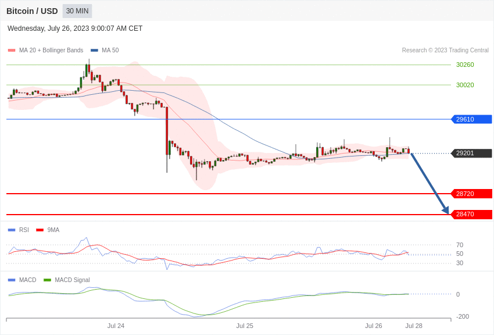Click the Jul 25 date label
The width and height of the screenshot is (494, 335).
coord(245,326)
